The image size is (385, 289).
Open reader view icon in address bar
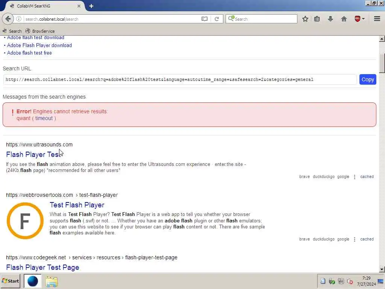point(205,19)
